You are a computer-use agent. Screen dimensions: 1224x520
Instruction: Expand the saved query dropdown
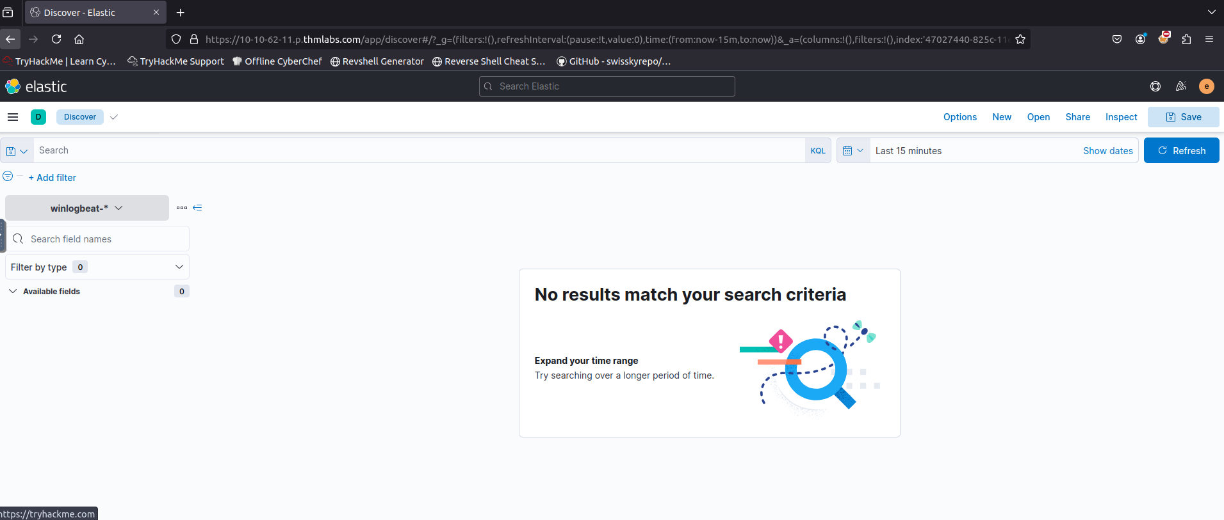[x=17, y=151]
